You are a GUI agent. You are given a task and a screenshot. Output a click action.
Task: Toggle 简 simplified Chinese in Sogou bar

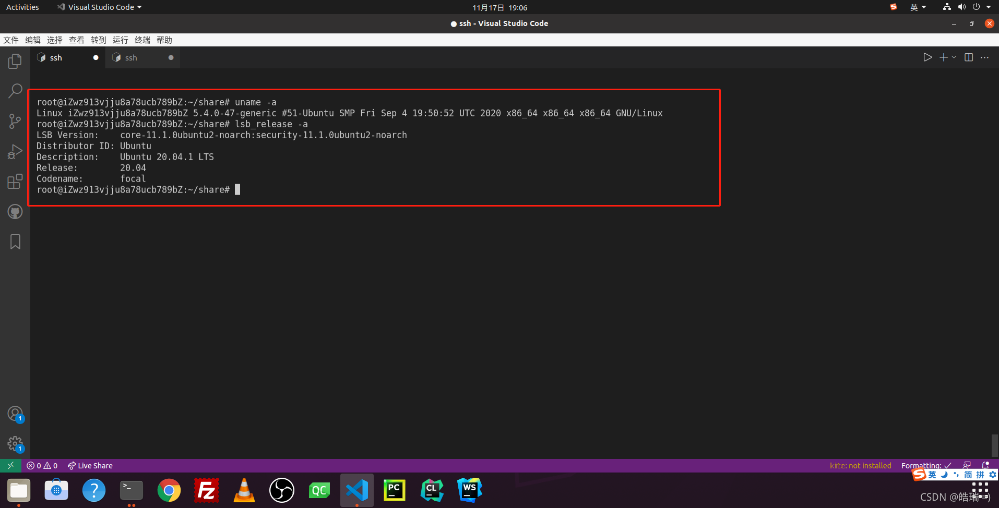968,475
